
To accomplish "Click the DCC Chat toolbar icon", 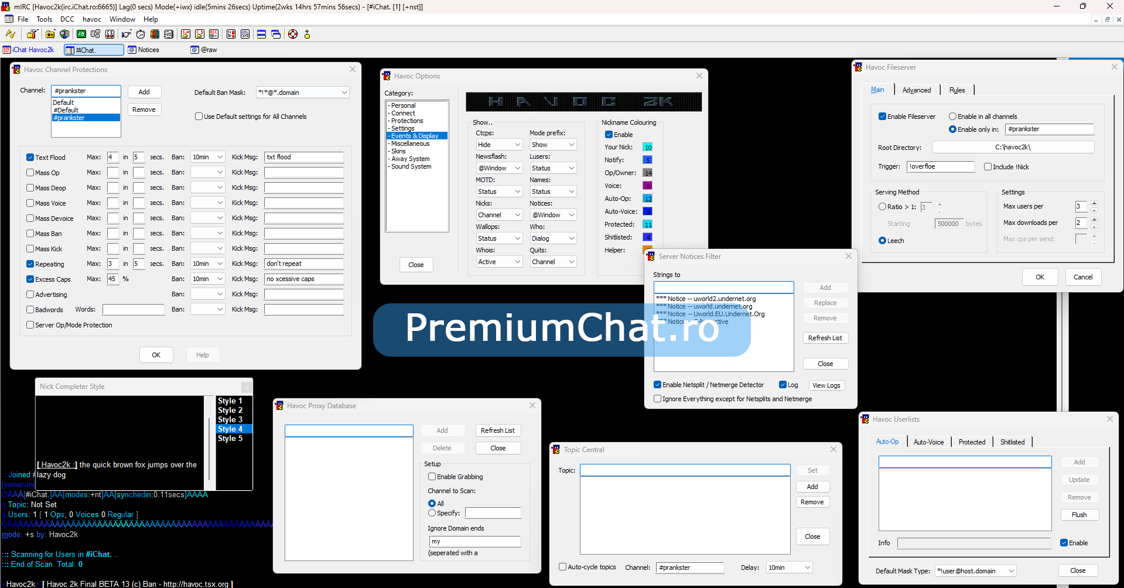I will pyautogui.click(x=200, y=34).
